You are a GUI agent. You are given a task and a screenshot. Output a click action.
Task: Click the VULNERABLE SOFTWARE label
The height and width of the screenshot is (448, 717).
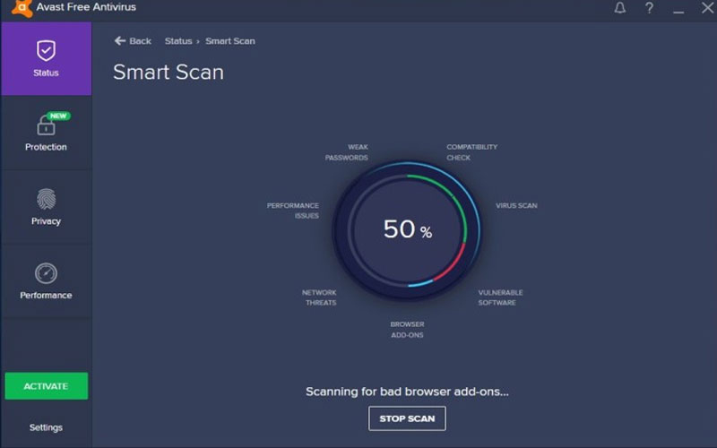(500, 297)
